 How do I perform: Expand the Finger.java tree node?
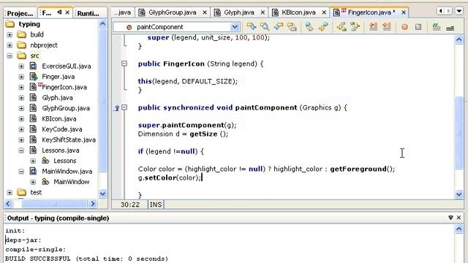click(x=21, y=77)
